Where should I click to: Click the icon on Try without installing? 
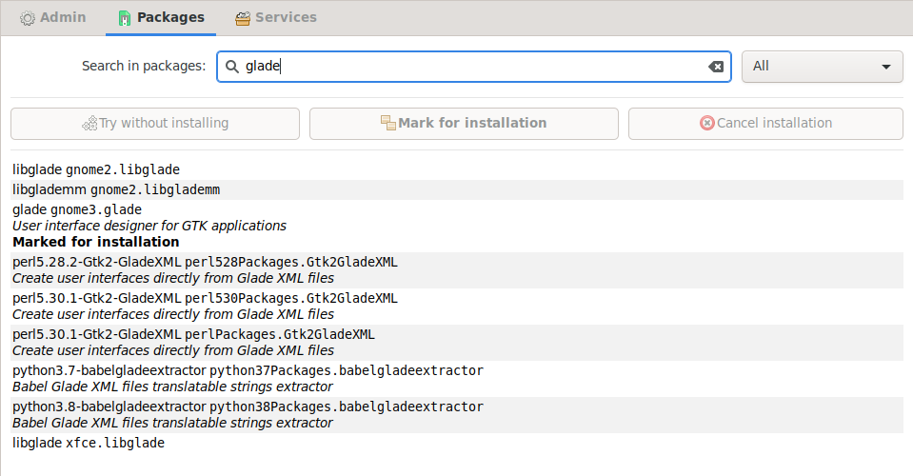(x=89, y=124)
